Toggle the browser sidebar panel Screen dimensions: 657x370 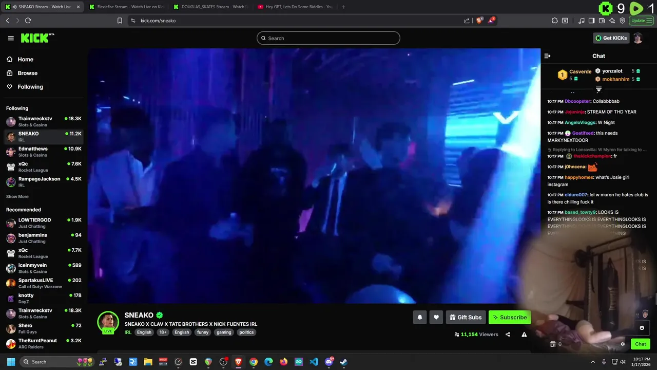click(x=591, y=21)
